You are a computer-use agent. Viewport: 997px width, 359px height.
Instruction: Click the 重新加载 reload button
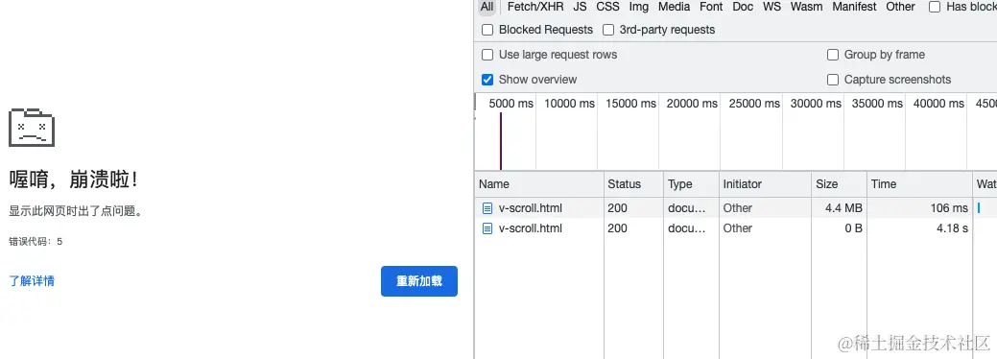click(x=419, y=281)
